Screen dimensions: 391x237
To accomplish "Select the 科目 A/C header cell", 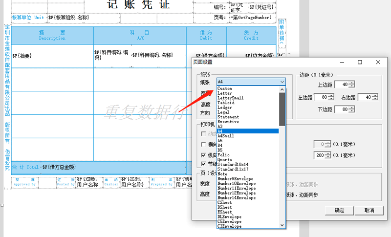I will [x=140, y=35].
